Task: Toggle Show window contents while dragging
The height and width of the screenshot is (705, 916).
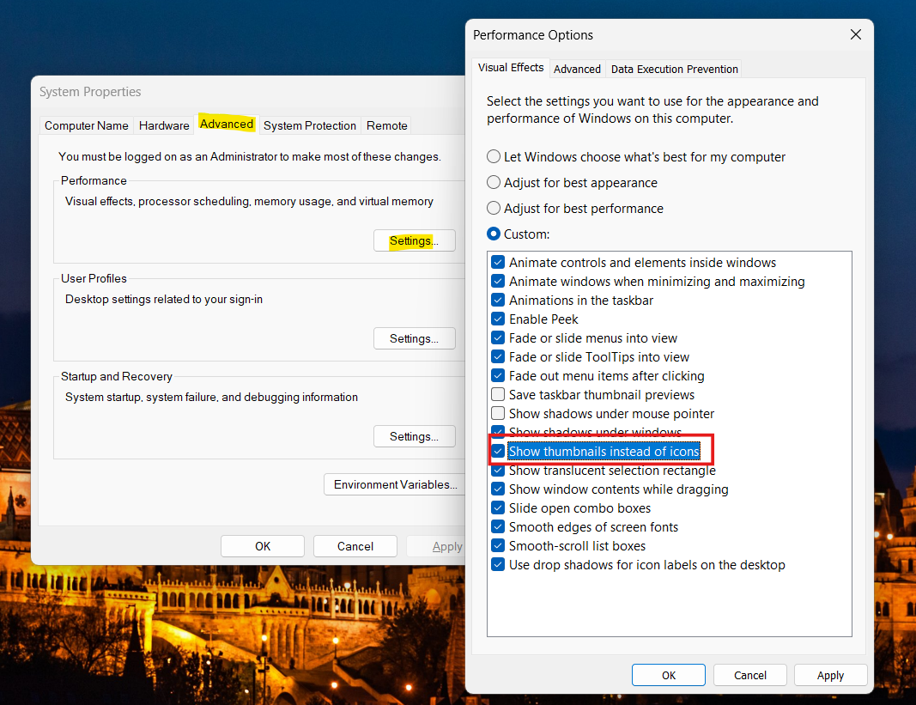Action: click(x=498, y=489)
